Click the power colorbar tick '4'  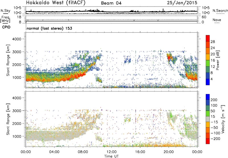[211, 79]
